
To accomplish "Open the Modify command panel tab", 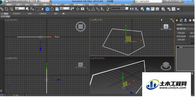I will pyautogui.click(x=181, y=20).
